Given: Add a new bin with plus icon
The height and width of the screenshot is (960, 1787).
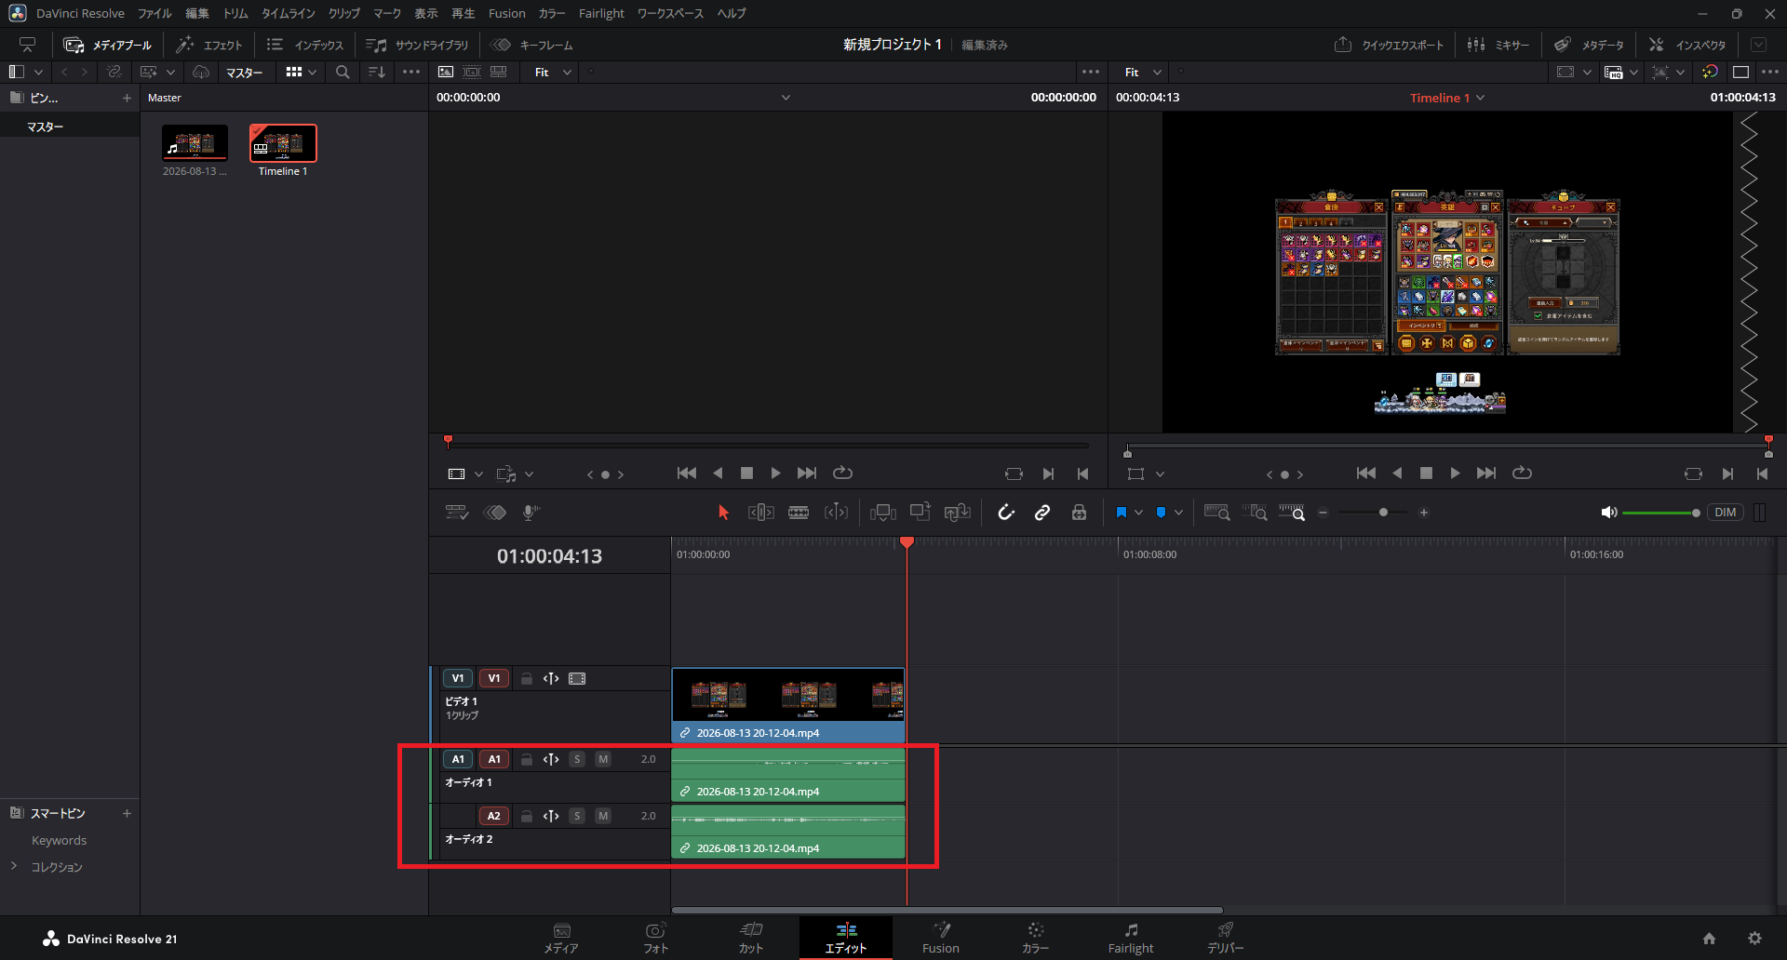Looking at the screenshot, I should 127,98.
